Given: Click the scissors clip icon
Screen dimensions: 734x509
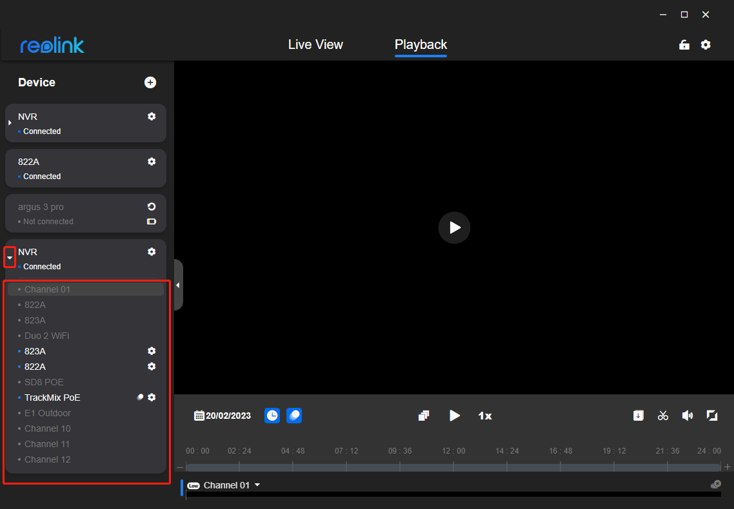Looking at the screenshot, I should (x=663, y=416).
